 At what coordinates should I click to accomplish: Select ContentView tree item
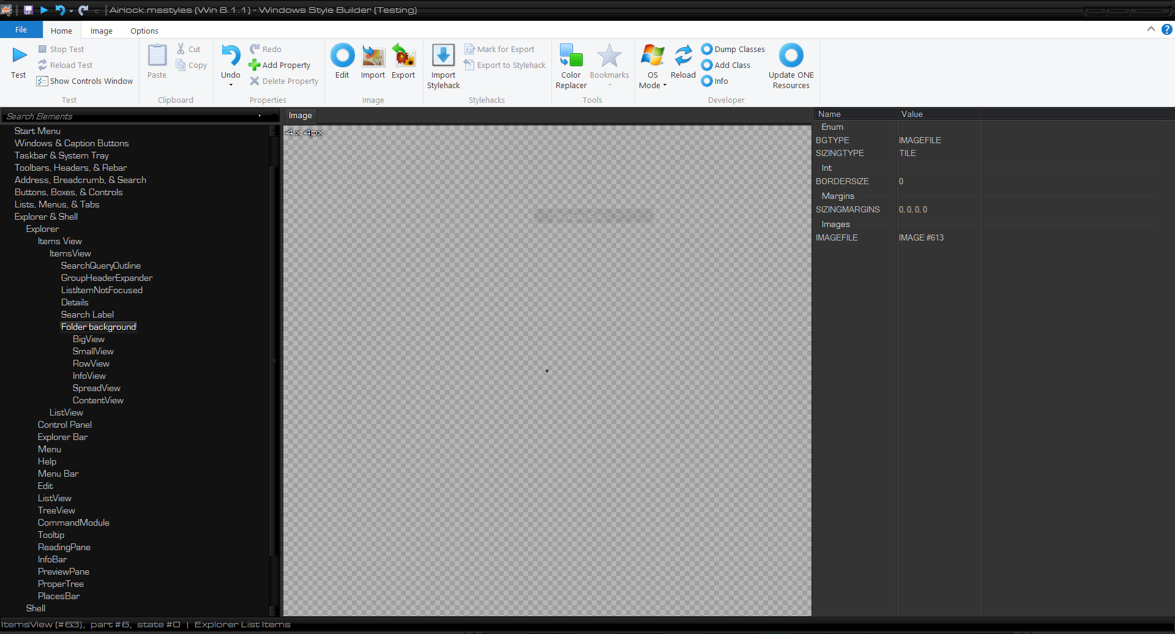click(98, 400)
